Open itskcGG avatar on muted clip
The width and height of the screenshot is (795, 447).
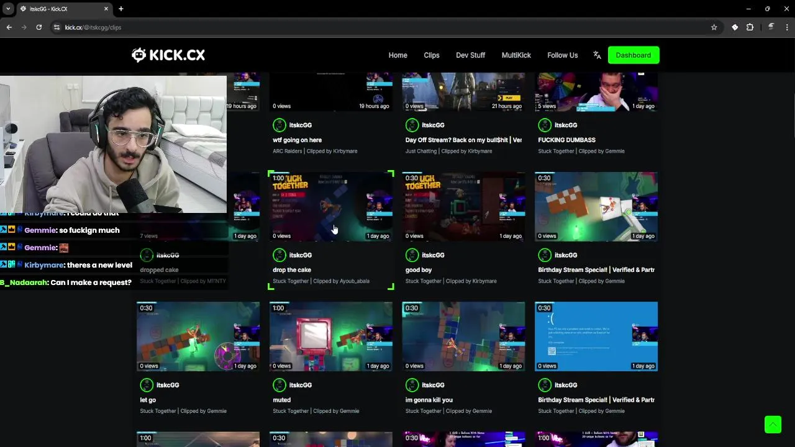pyautogui.click(x=279, y=385)
